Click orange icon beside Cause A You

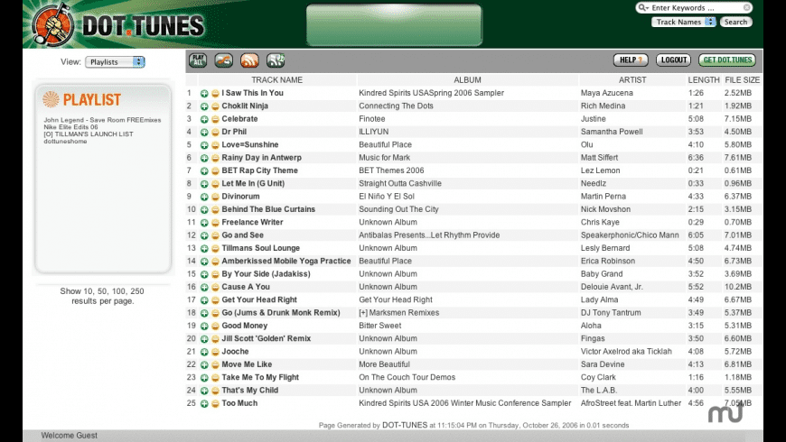point(215,288)
